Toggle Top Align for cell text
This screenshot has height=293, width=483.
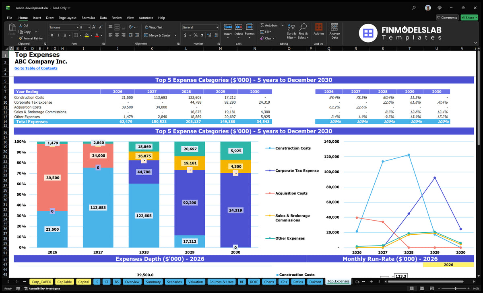point(111,27)
